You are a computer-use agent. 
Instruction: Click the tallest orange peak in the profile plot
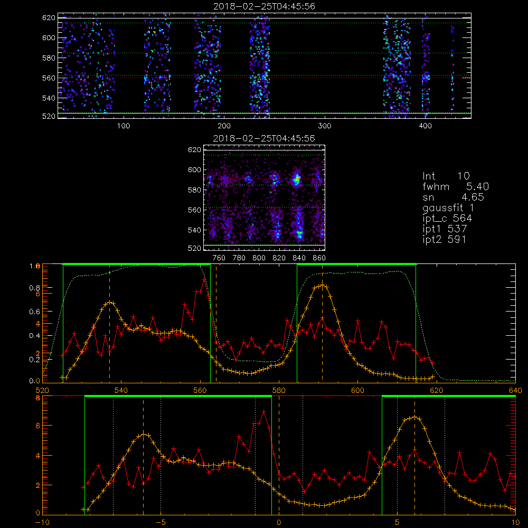click(322, 286)
